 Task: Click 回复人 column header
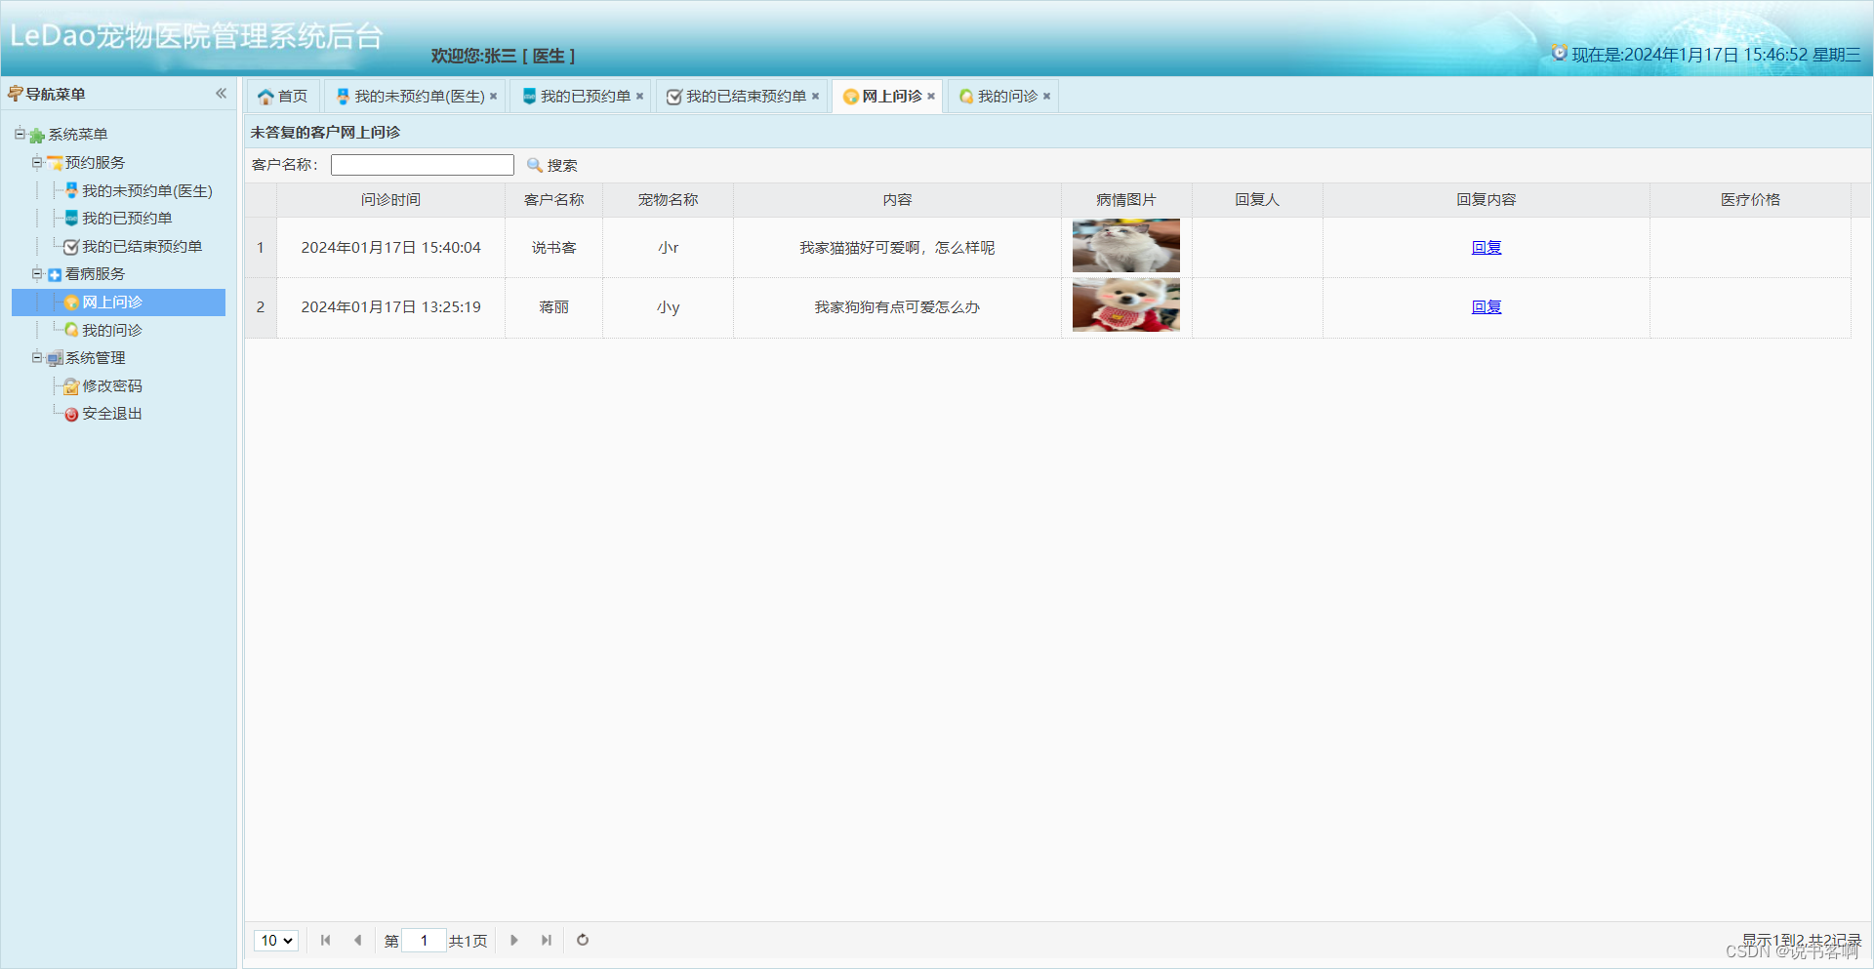point(1257,200)
